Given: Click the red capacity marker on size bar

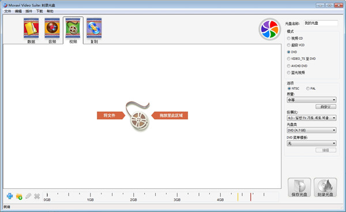Looking at the screenshot, I should pyautogui.click(x=251, y=197).
